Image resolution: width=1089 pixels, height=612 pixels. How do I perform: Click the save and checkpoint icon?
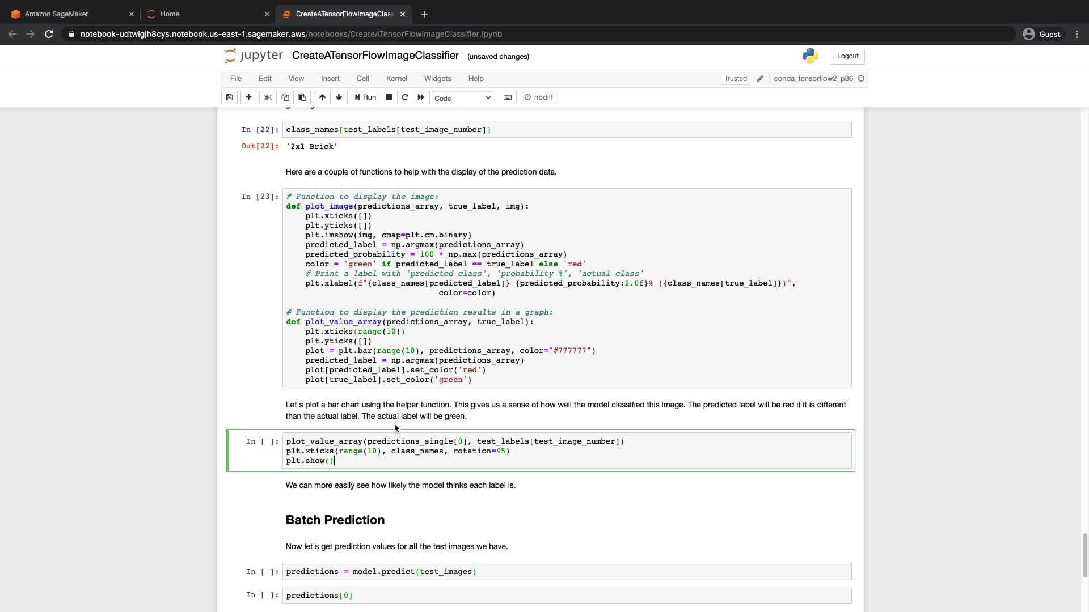(229, 97)
